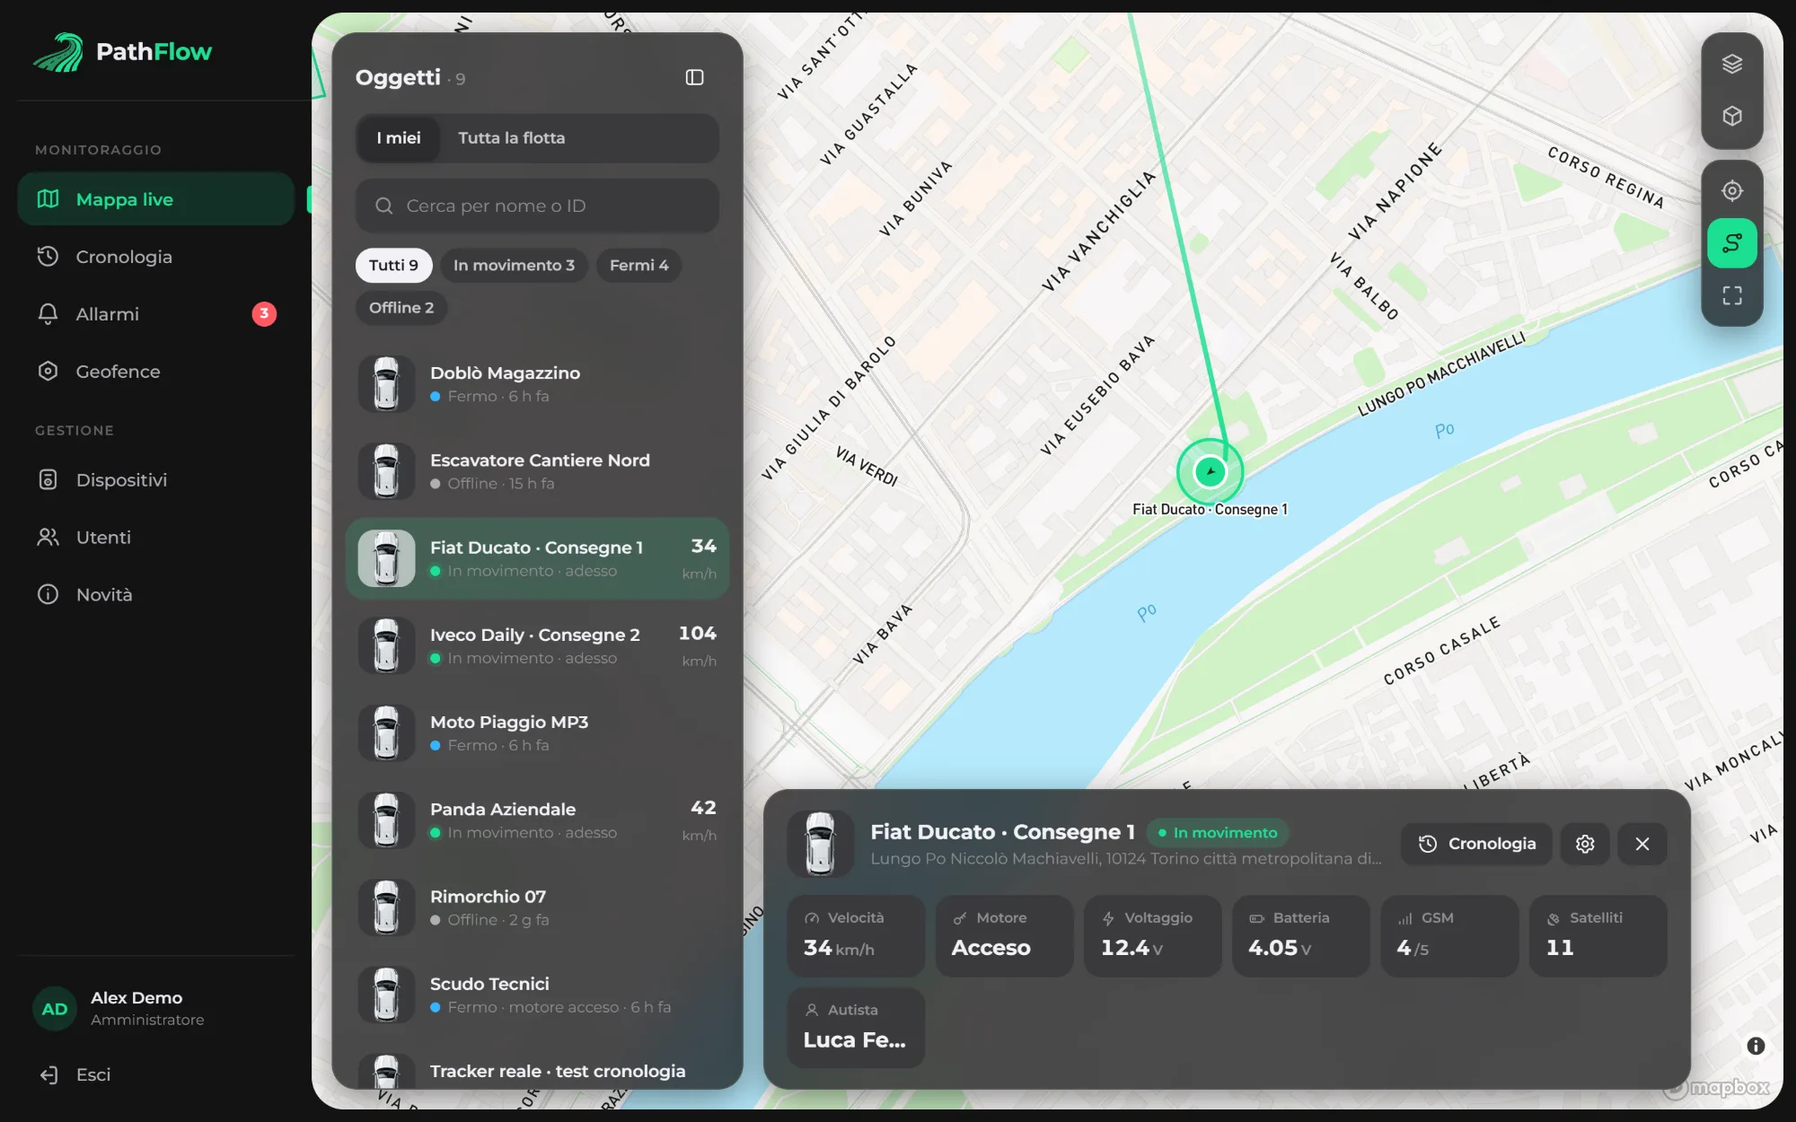This screenshot has width=1796, height=1122.
Task: Select Doblò Magazzino in list
Action: pyautogui.click(x=537, y=384)
